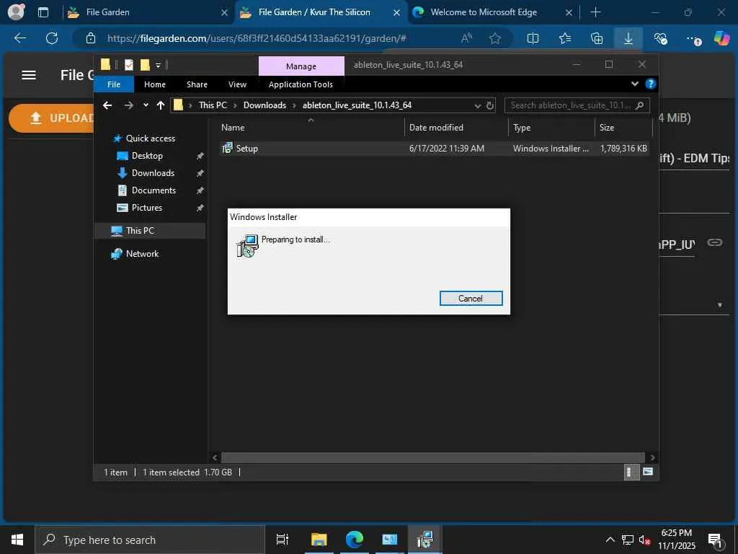Open the Desktop folder in sidebar
The image size is (738, 554).
tap(147, 156)
